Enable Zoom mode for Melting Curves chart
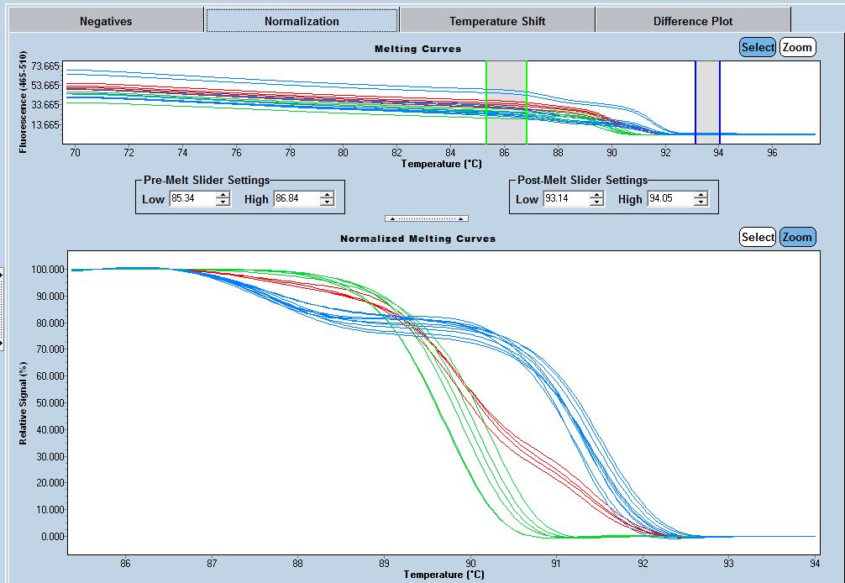 tap(796, 47)
